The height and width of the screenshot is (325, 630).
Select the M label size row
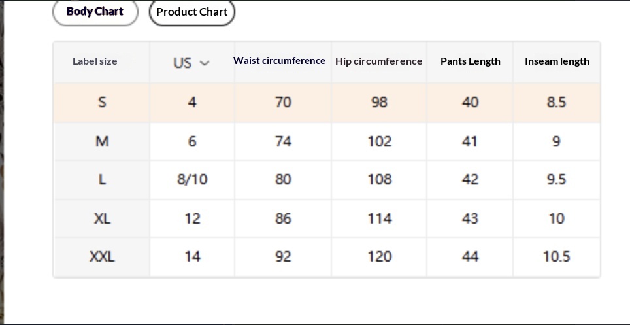[102, 141]
